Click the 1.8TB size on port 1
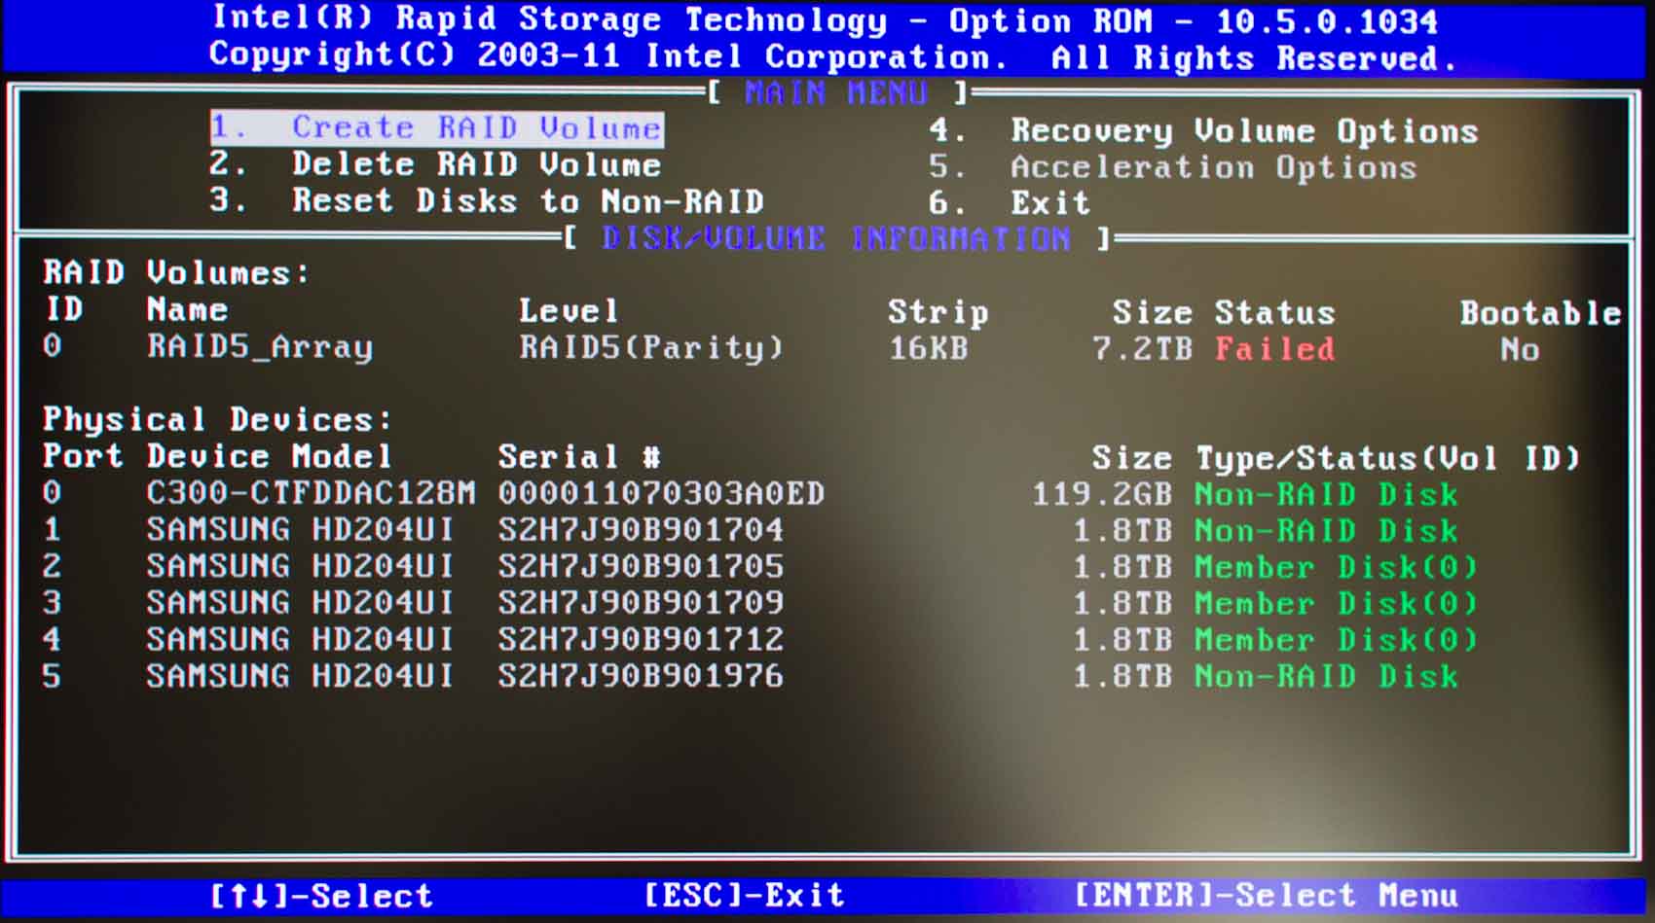 pos(1122,531)
